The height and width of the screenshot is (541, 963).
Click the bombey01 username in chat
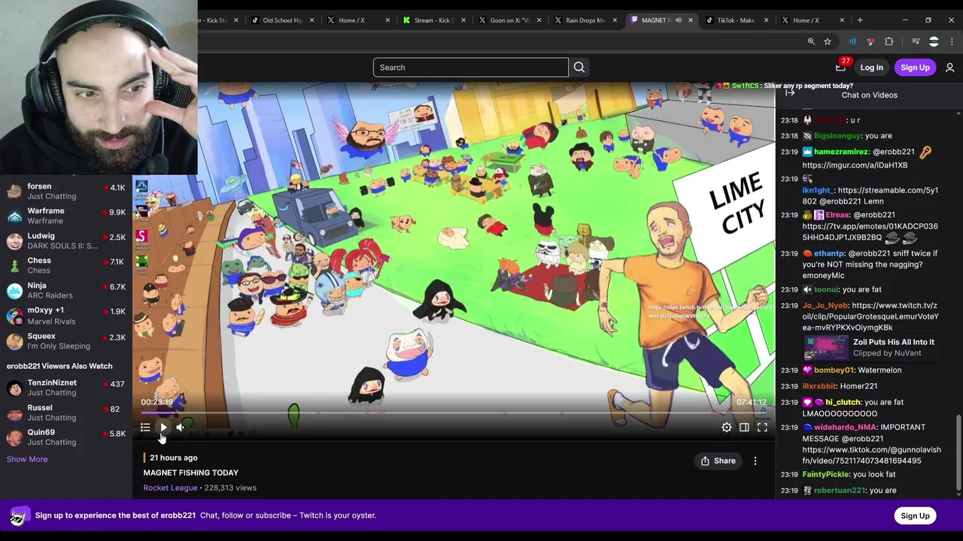pos(834,370)
